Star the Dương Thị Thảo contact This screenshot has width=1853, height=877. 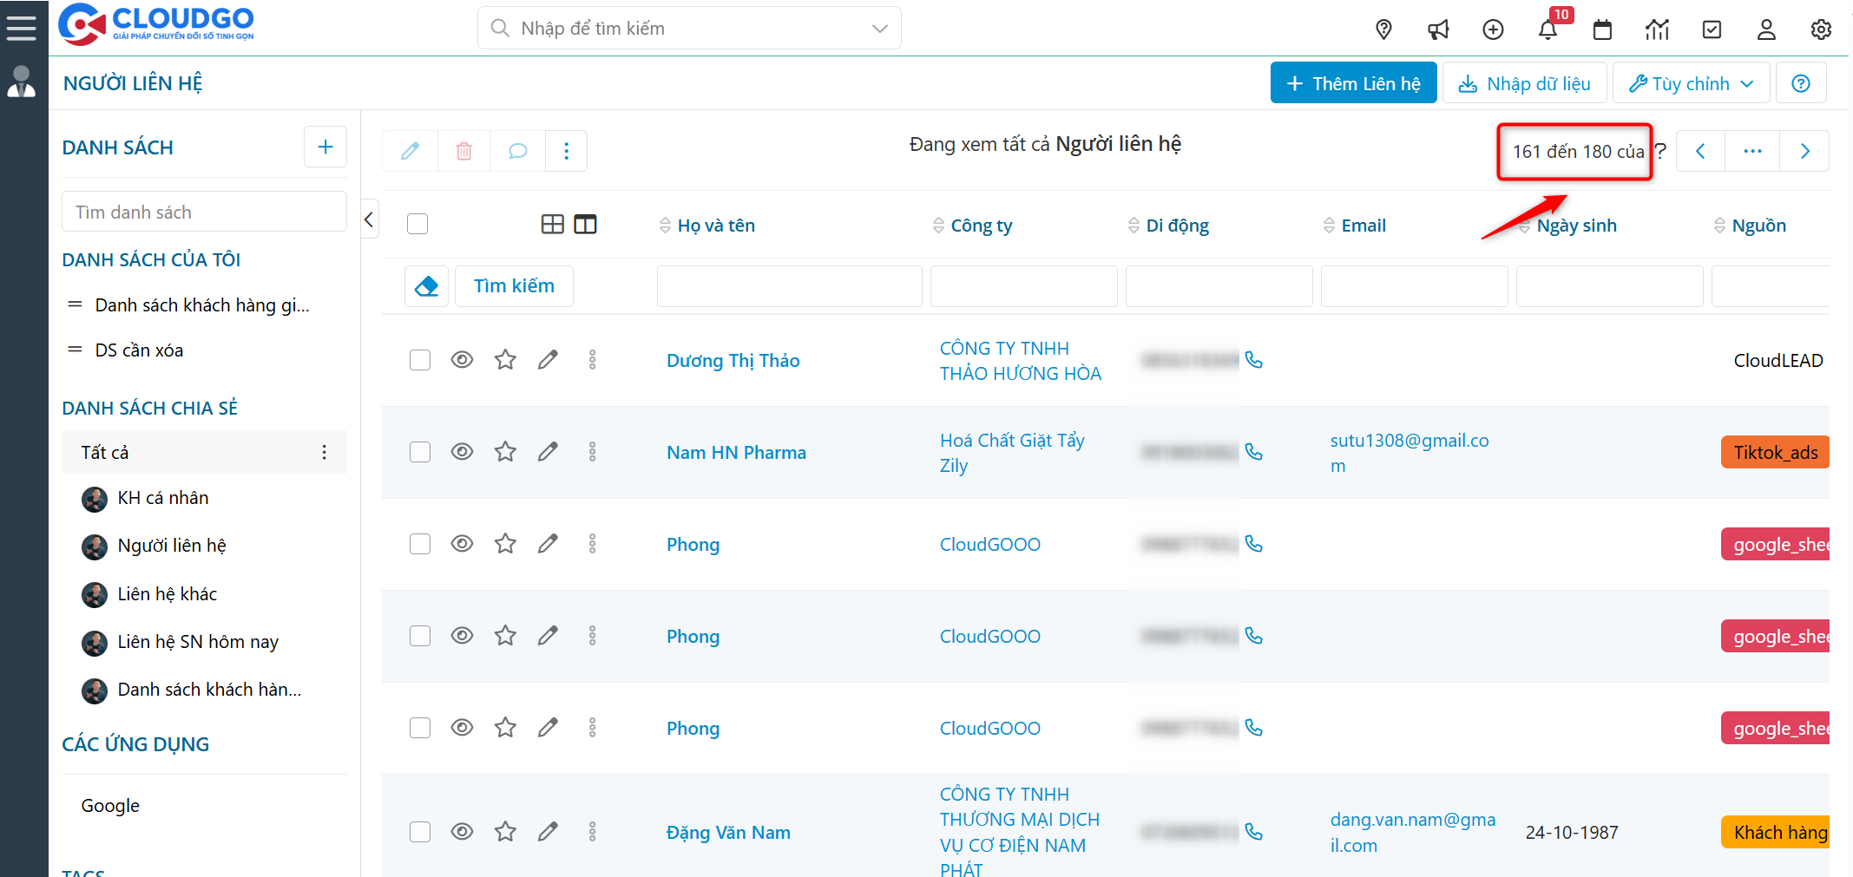tap(505, 360)
